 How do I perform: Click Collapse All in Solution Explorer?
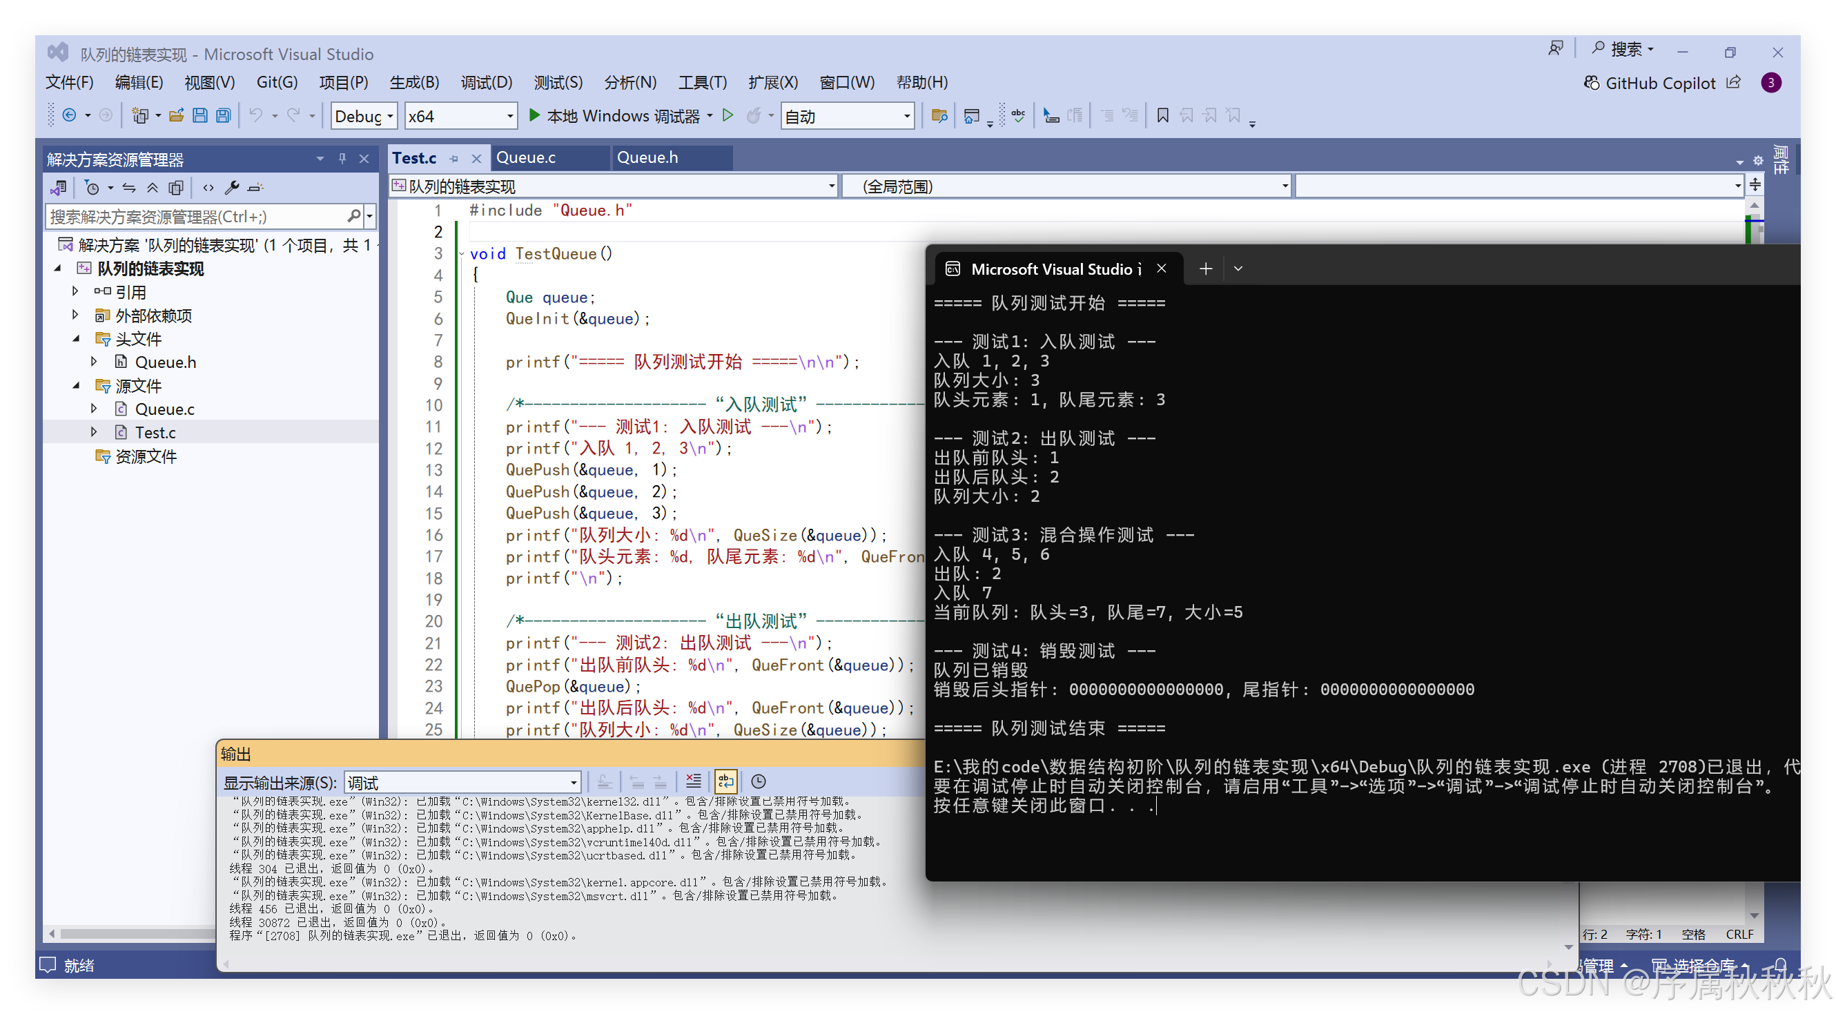click(x=153, y=188)
